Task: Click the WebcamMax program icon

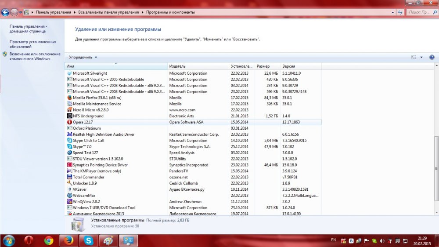Action: coord(69,196)
